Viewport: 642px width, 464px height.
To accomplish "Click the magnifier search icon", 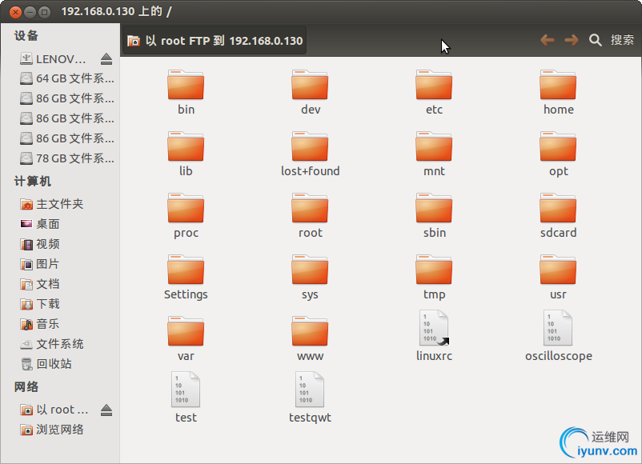I will point(595,40).
